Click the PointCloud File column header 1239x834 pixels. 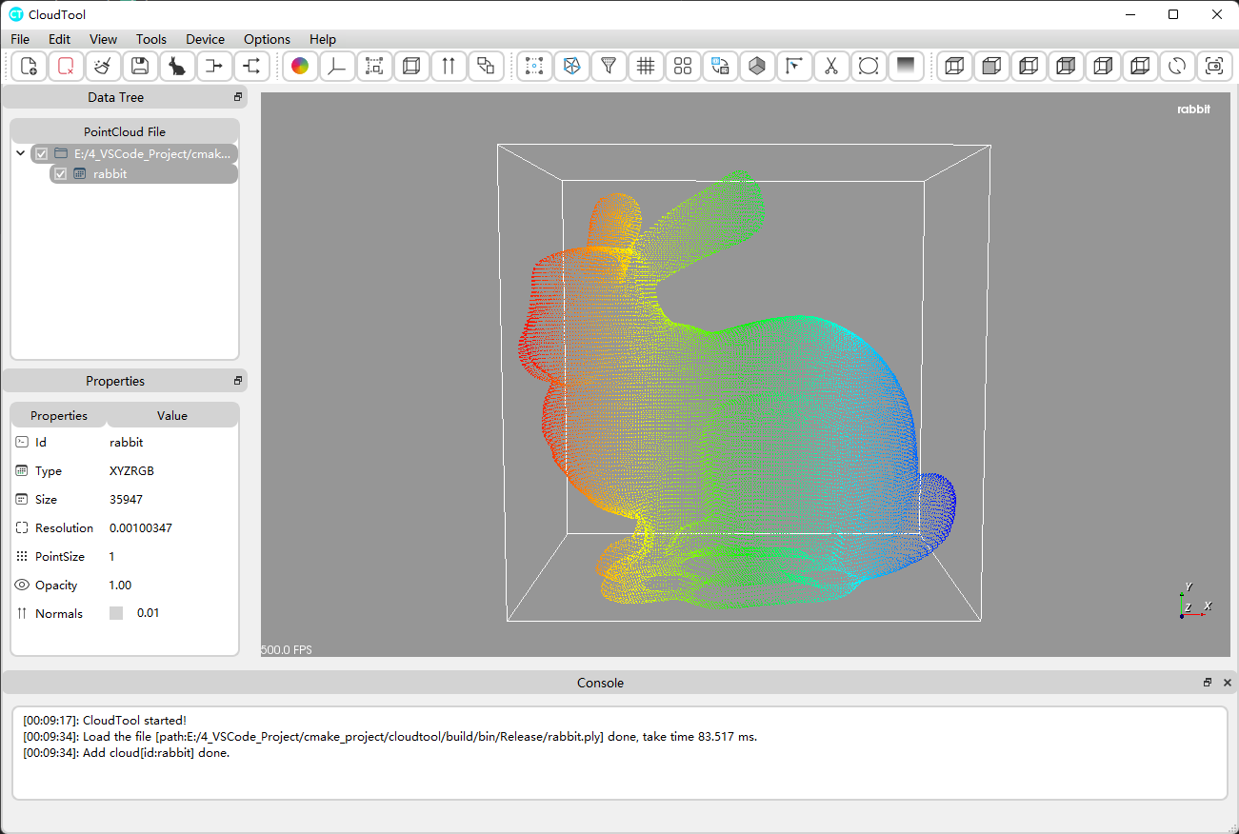click(x=125, y=131)
